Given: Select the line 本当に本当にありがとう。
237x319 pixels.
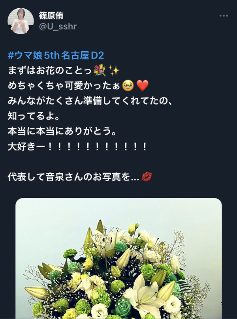Looking at the screenshot, I should pos(62,131).
